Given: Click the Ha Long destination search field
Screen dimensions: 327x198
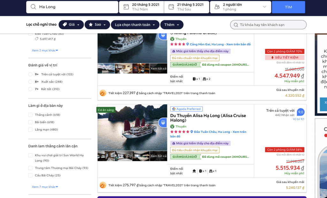Looking at the screenshot, I should pyautogui.click(x=72, y=7).
